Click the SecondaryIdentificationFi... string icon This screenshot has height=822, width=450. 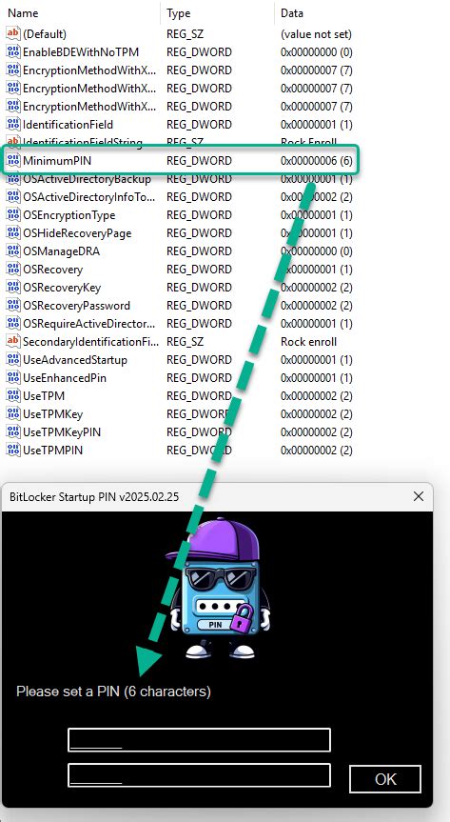[13, 341]
